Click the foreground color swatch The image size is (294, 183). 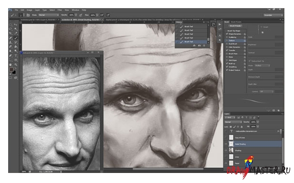pos(11,70)
